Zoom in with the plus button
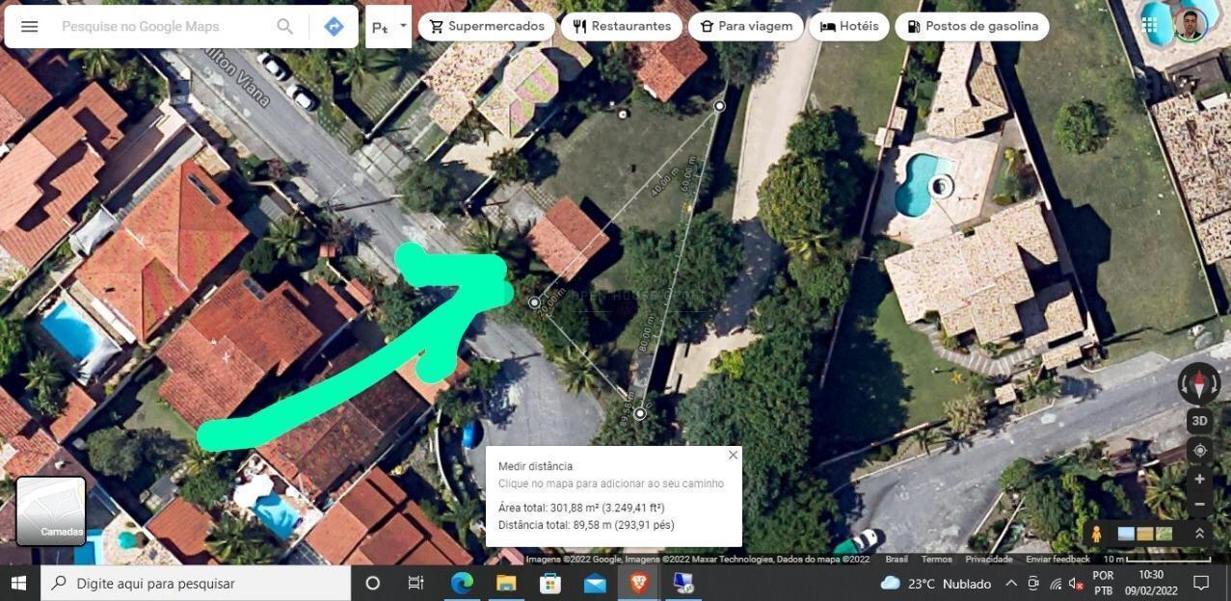This screenshot has height=601, width=1231. click(x=1199, y=479)
